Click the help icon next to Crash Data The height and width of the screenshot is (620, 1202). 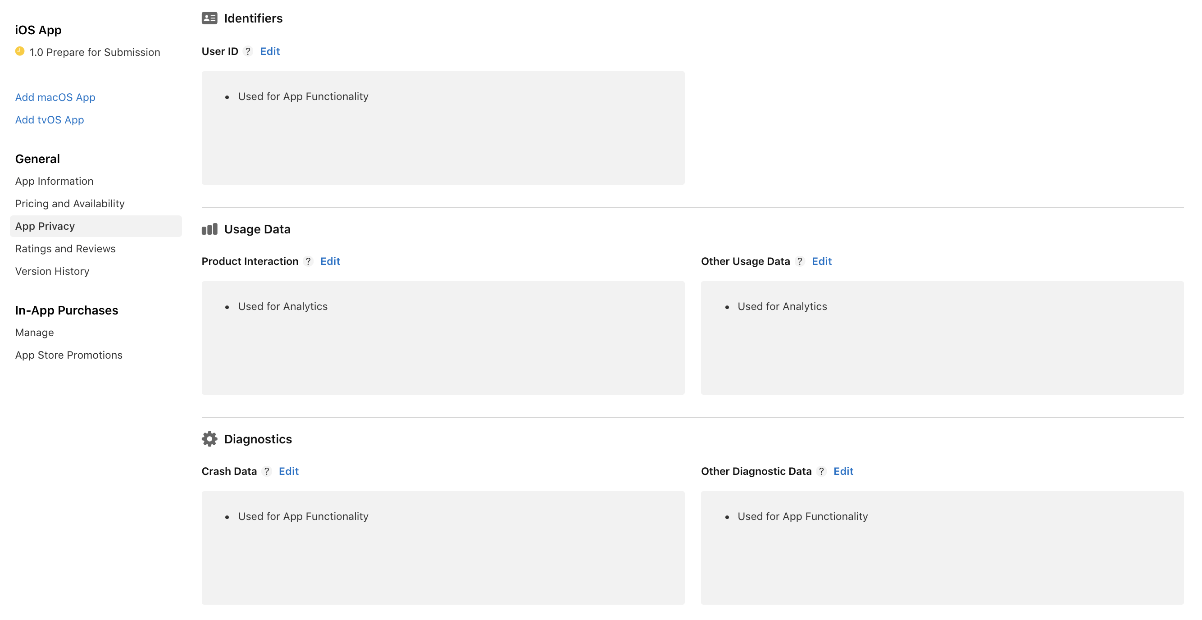pos(267,471)
